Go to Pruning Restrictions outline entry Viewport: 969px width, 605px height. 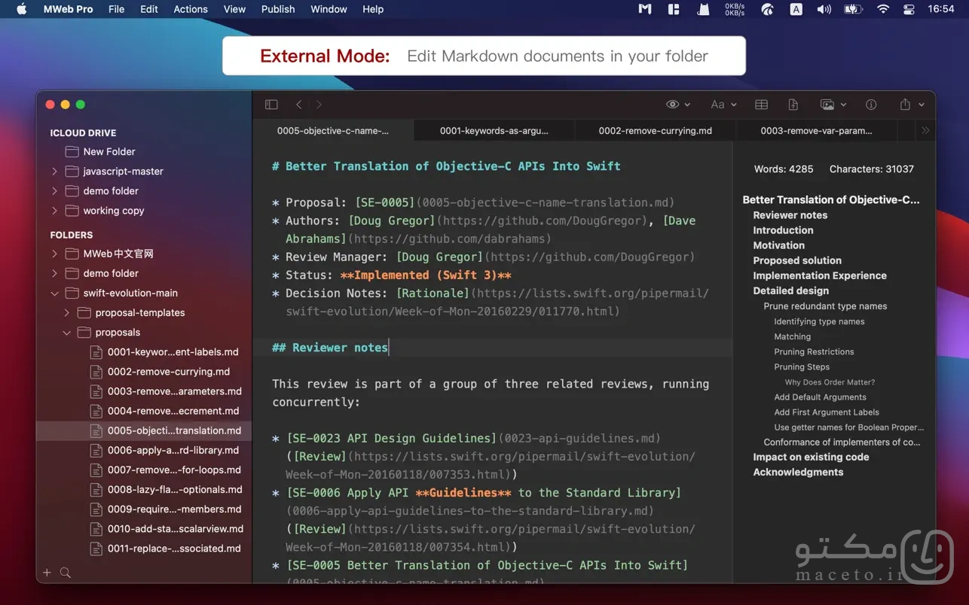[x=814, y=351]
